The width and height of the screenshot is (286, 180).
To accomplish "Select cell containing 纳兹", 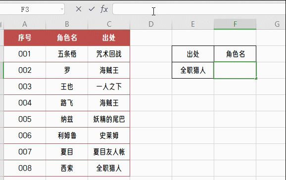I will point(67,119).
